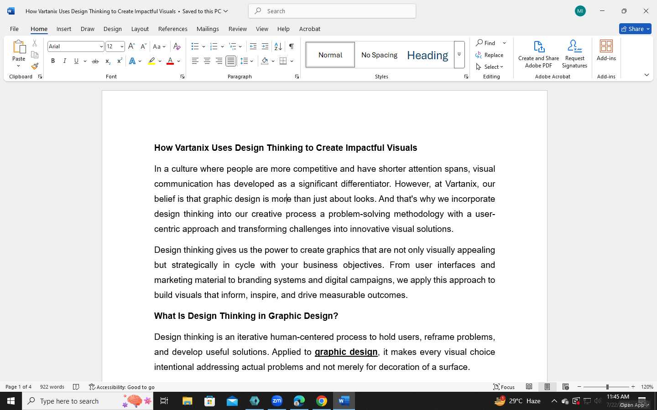Open the Paste options dropdown arrow
The height and width of the screenshot is (410, 657).
19,66
